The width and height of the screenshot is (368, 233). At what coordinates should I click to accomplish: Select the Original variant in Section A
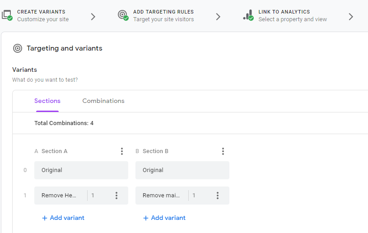click(81, 170)
